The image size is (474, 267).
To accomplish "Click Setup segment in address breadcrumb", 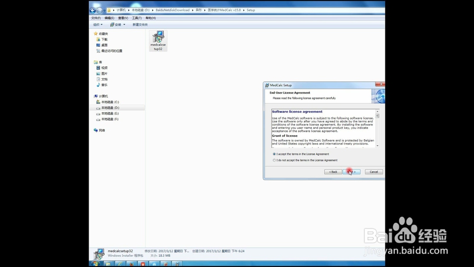I will tap(251, 10).
